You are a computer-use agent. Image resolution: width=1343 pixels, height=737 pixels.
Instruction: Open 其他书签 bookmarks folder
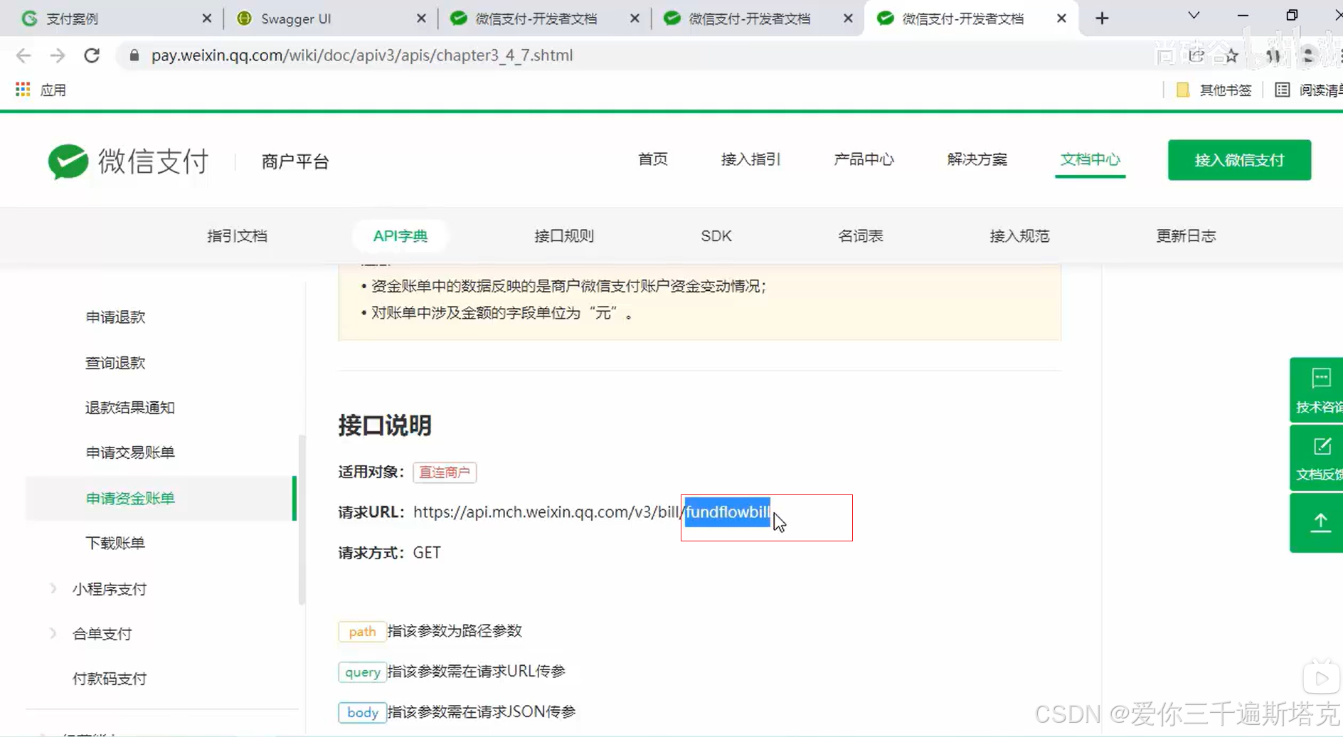[x=1214, y=90]
